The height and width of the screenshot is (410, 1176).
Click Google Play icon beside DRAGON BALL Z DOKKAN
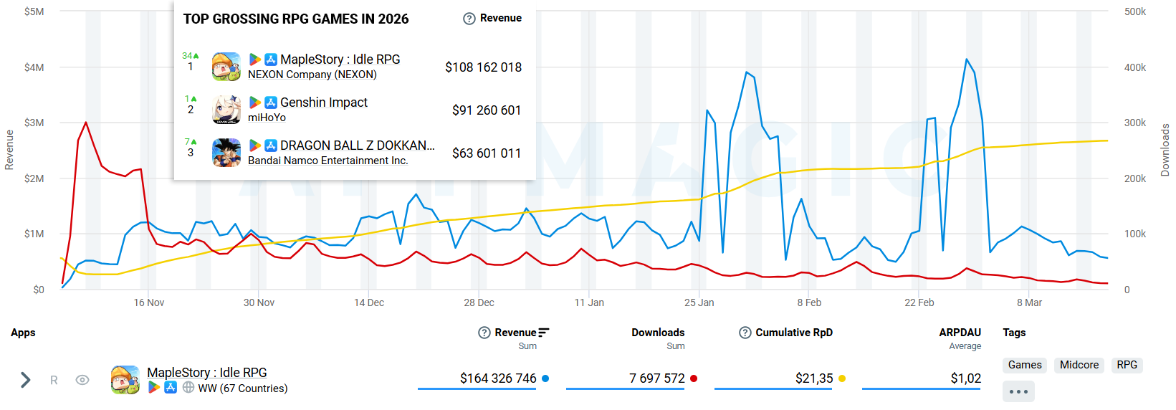[254, 146]
